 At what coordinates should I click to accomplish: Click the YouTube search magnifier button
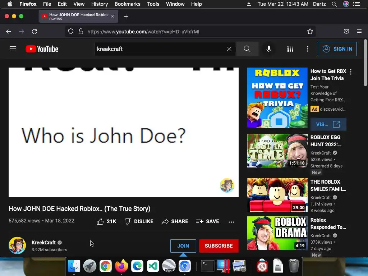click(247, 49)
